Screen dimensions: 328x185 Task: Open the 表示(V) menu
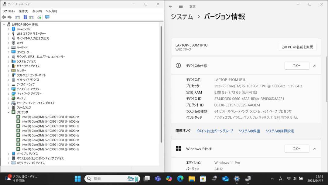[x=37, y=11]
